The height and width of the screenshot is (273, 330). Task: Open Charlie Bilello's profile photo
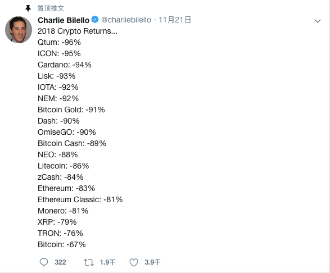pos(19,30)
